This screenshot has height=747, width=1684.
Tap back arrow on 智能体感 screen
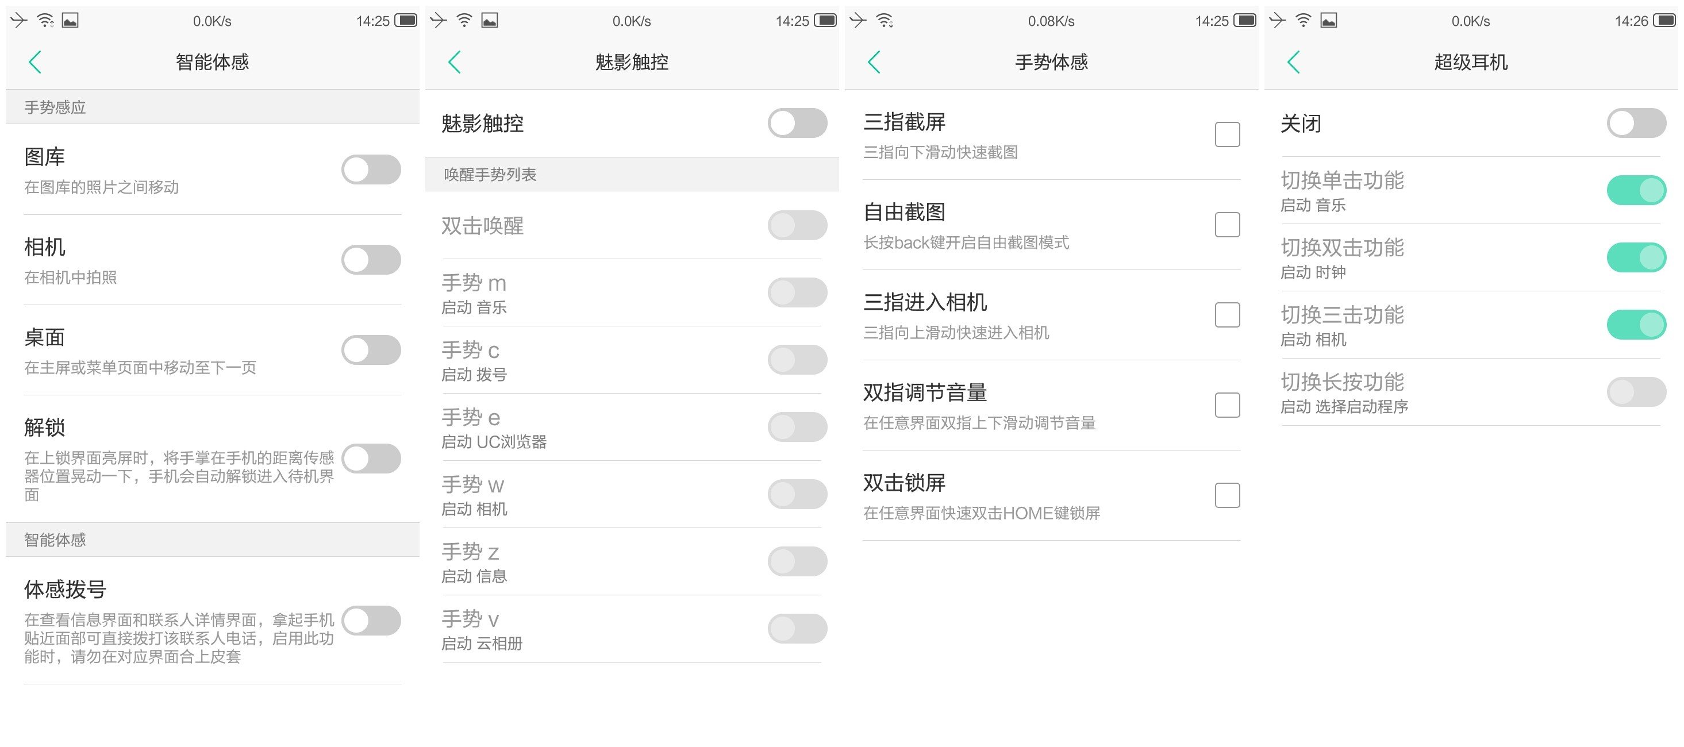point(35,62)
